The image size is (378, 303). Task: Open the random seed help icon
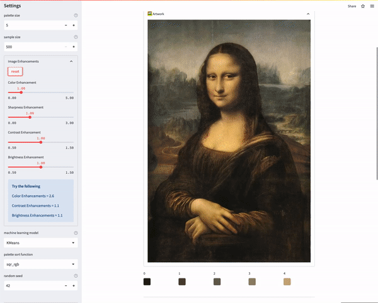pos(76,276)
